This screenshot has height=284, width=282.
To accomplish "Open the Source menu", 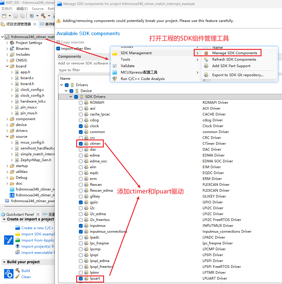I will point(38,8).
